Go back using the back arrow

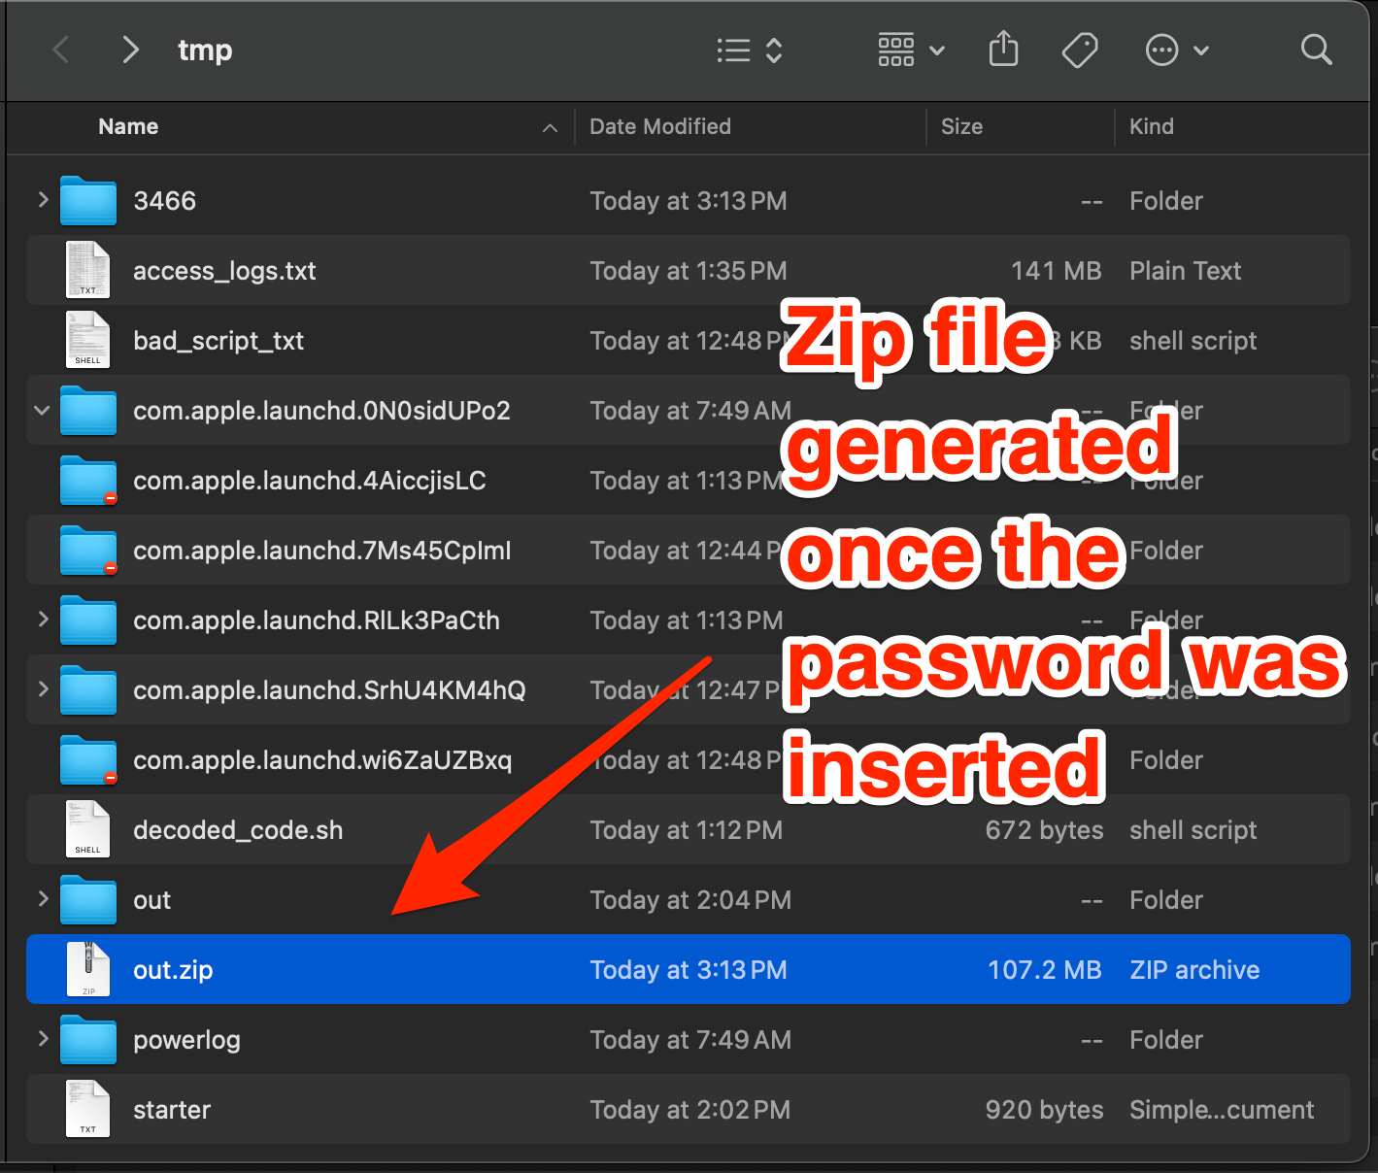point(60,50)
